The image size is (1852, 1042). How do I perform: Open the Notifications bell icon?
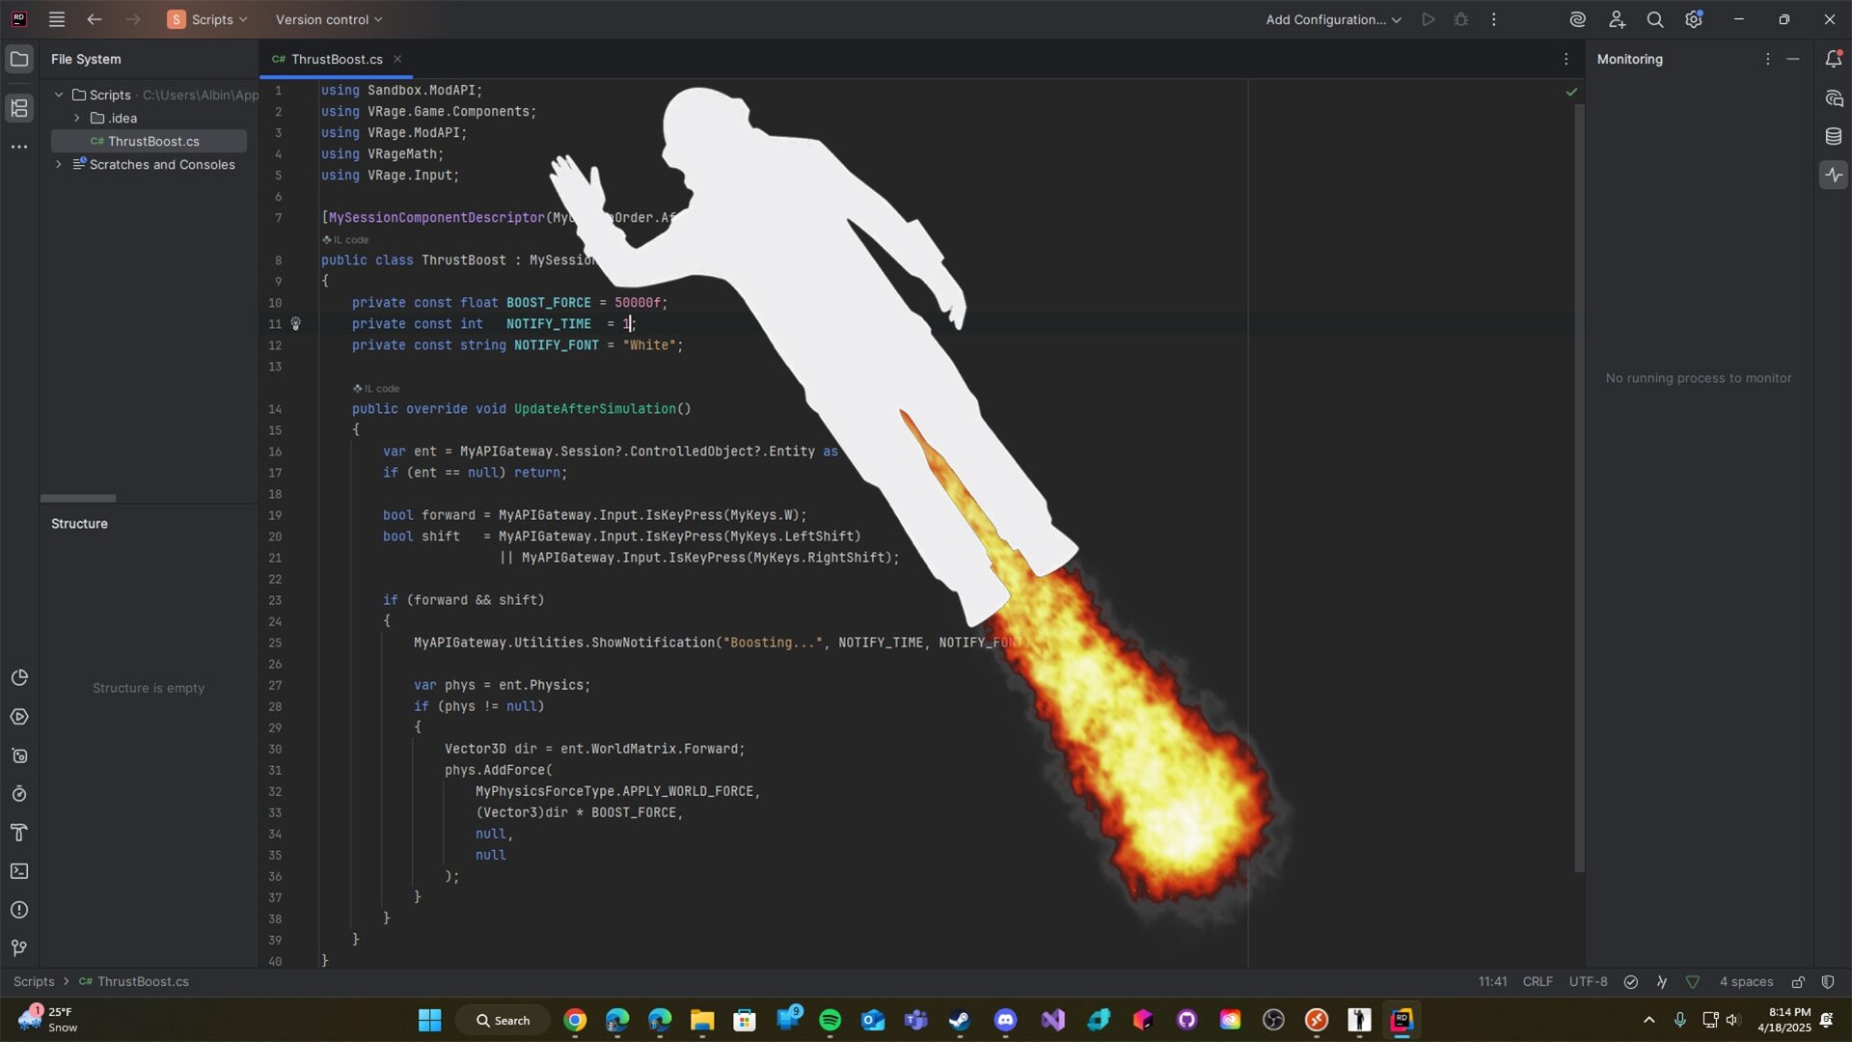click(1834, 59)
